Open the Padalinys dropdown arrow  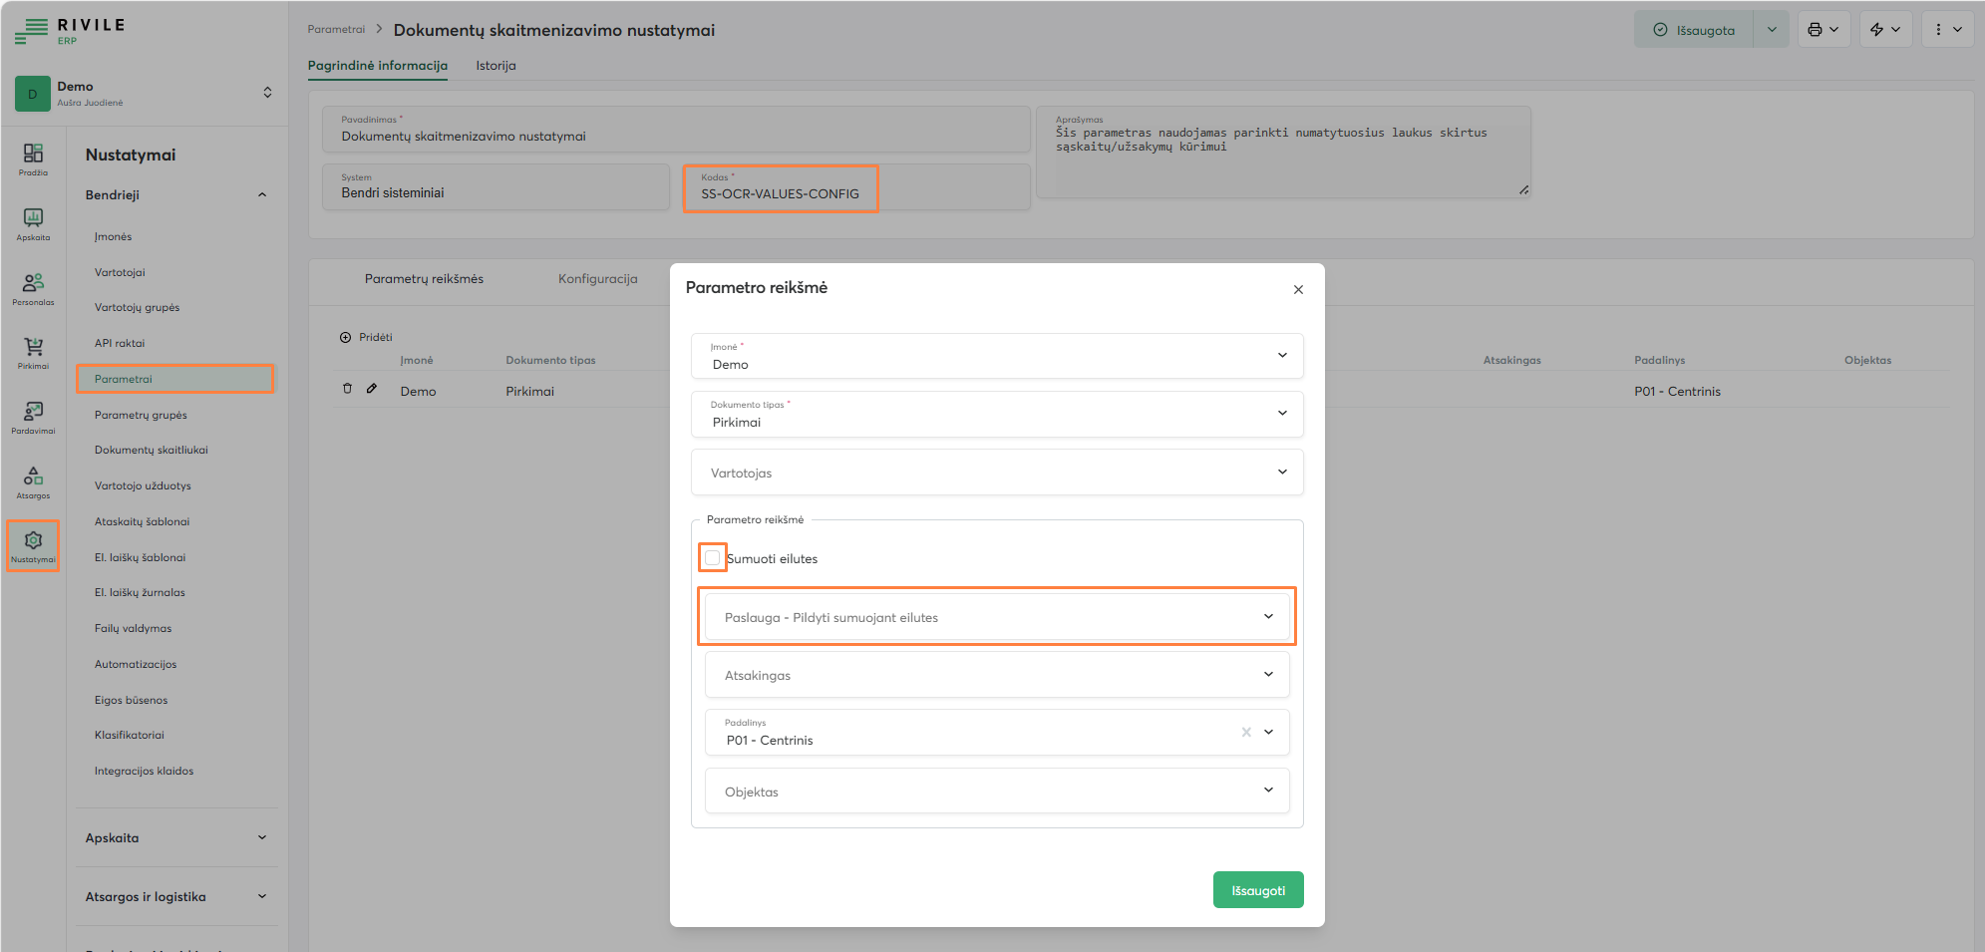click(x=1268, y=732)
